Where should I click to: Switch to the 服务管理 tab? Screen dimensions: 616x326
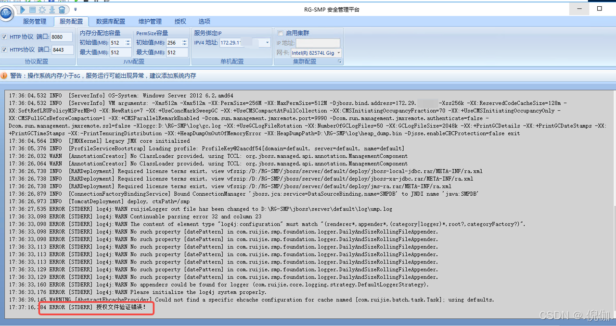click(x=35, y=22)
